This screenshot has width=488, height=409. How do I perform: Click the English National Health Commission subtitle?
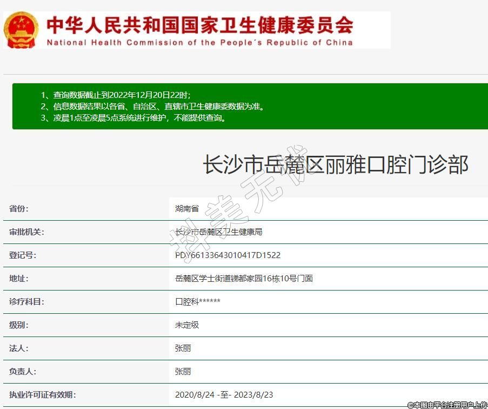[199, 43]
